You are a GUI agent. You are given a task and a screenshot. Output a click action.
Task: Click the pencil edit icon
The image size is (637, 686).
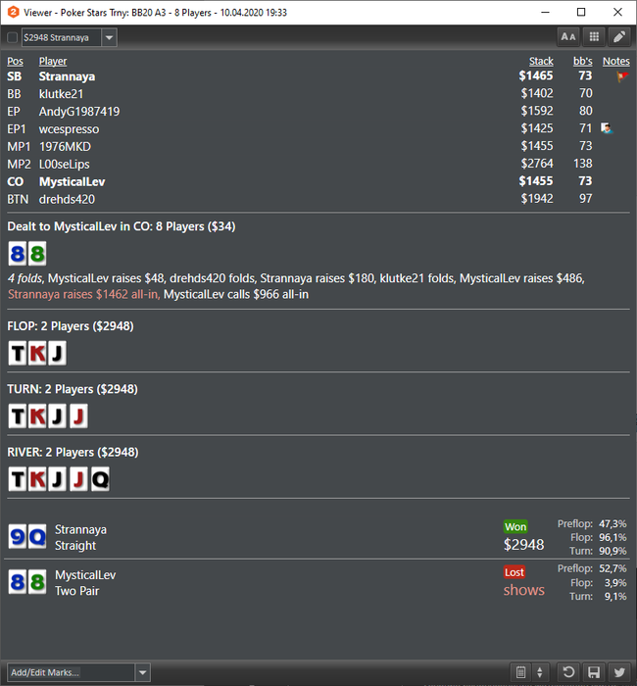[x=619, y=37]
